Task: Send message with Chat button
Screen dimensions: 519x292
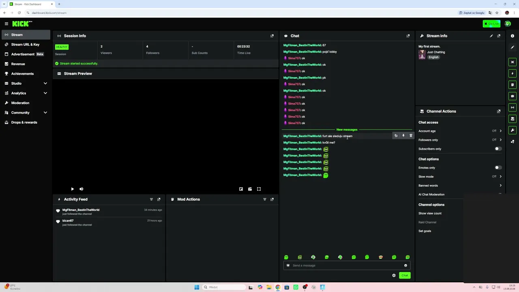Action: pos(405,275)
